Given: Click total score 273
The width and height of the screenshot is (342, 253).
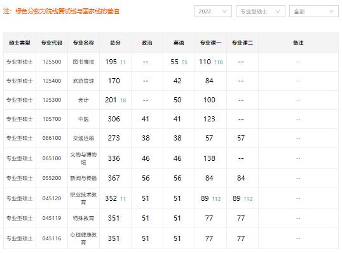Looking at the screenshot, I should click(114, 138).
